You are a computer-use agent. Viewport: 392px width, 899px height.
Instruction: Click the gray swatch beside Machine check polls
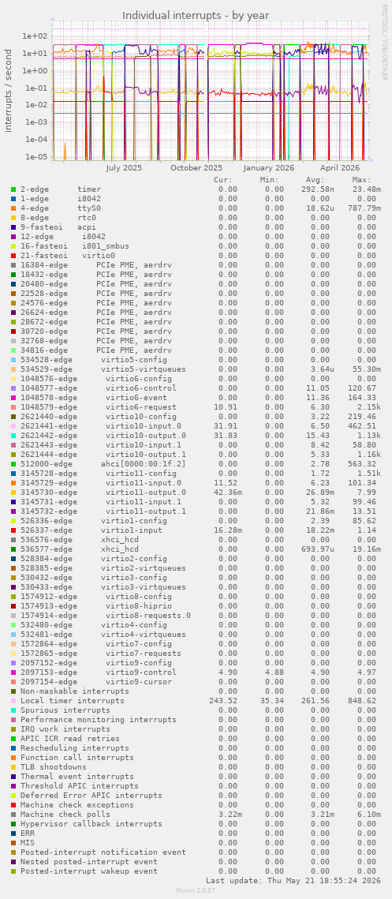[13, 814]
